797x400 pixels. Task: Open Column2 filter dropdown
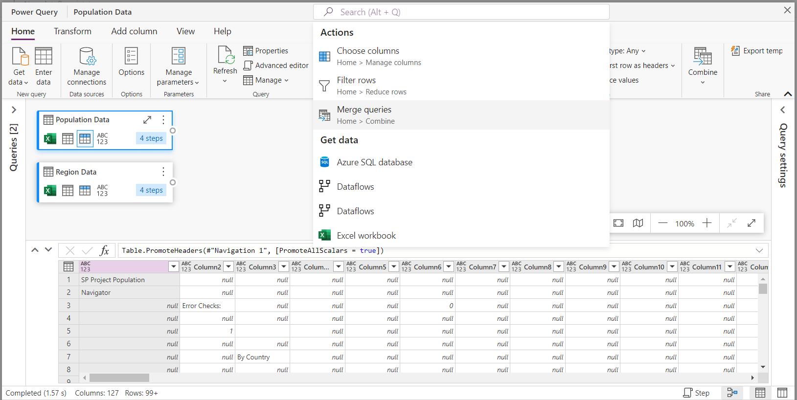tap(228, 267)
